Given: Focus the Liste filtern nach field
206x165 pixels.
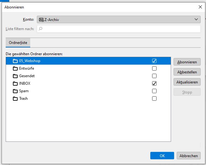Looking at the screenshot, I should (x=119, y=29).
